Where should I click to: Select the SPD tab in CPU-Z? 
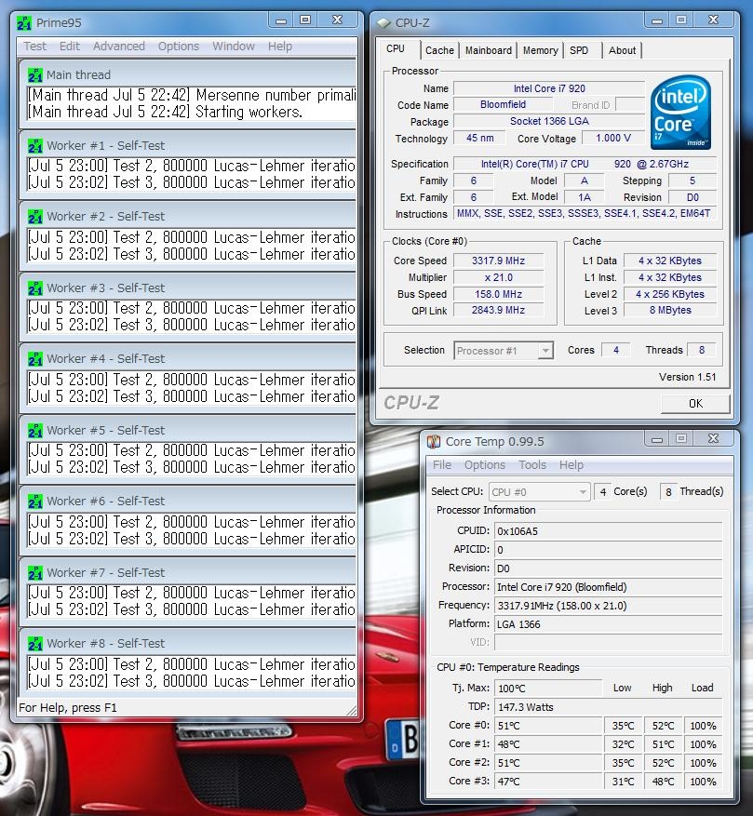point(579,51)
